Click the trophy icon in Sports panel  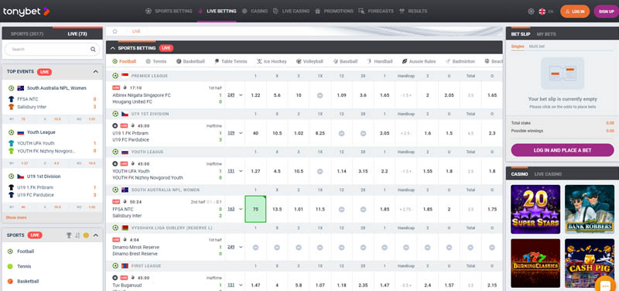(69, 235)
